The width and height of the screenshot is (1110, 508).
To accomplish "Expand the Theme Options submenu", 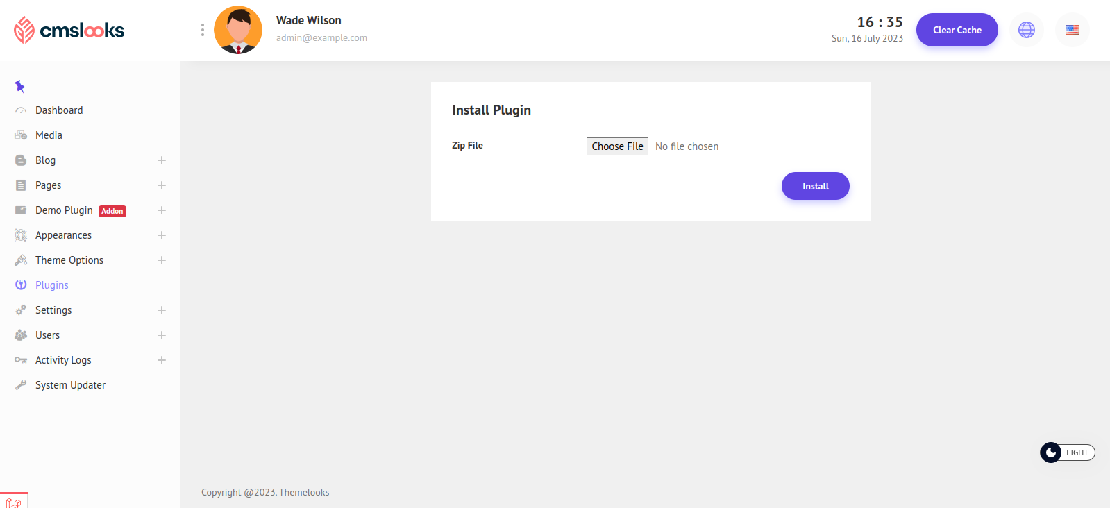I will tap(162, 260).
